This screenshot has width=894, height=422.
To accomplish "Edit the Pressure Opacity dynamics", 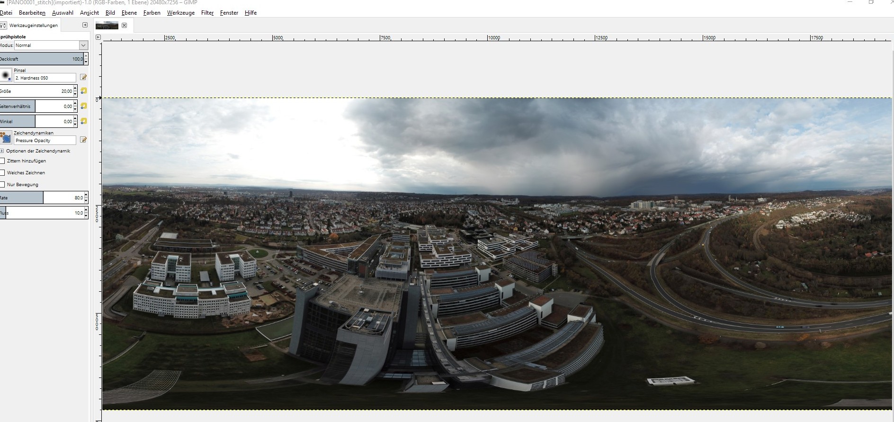I will (83, 140).
